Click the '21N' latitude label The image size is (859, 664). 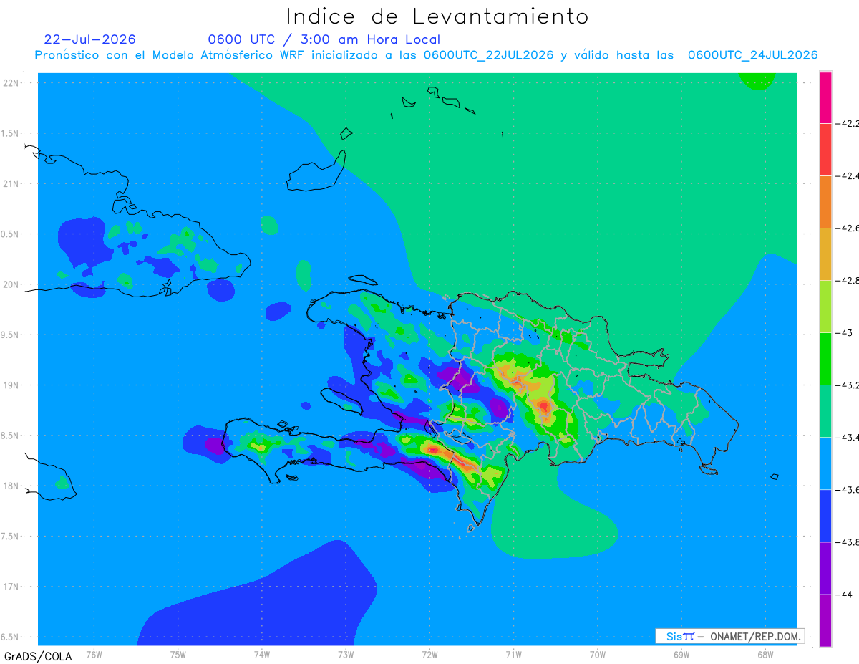[11, 183]
